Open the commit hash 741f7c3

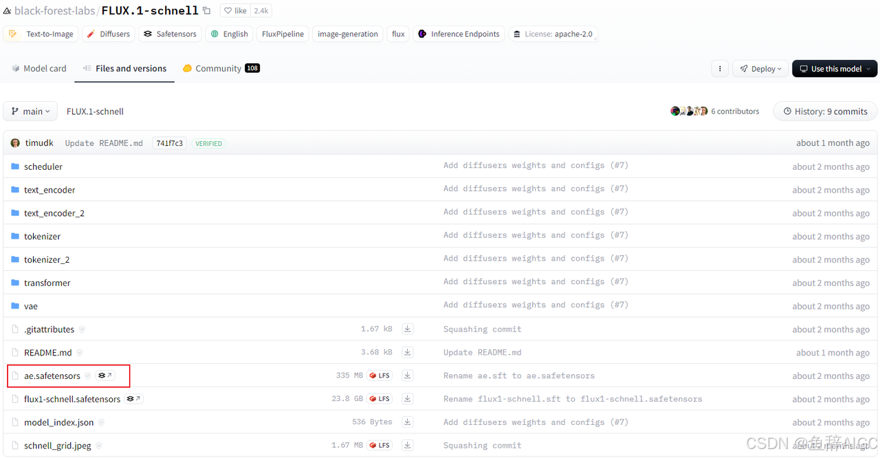(x=169, y=143)
